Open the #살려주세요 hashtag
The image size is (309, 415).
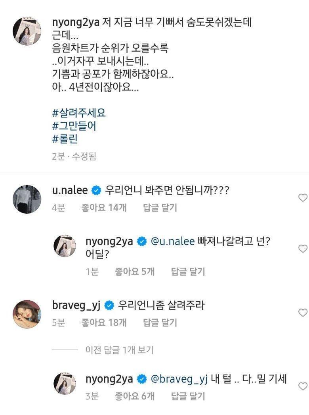click(x=79, y=113)
